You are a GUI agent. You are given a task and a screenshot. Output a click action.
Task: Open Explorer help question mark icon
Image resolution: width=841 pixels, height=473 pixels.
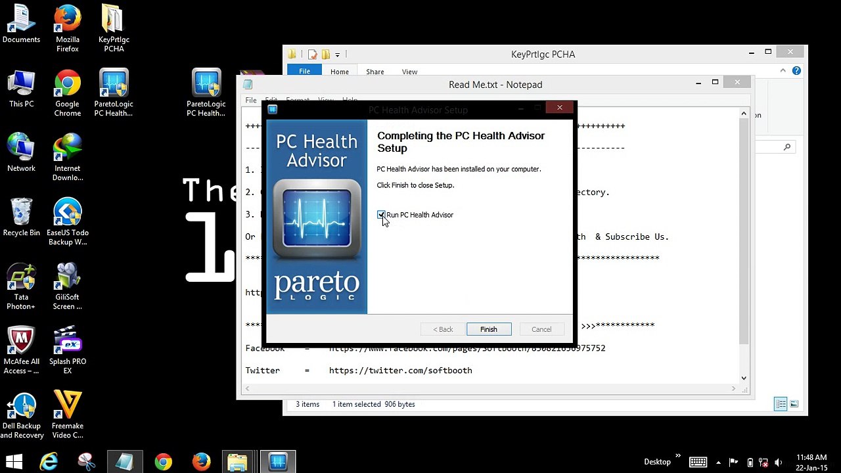(797, 71)
